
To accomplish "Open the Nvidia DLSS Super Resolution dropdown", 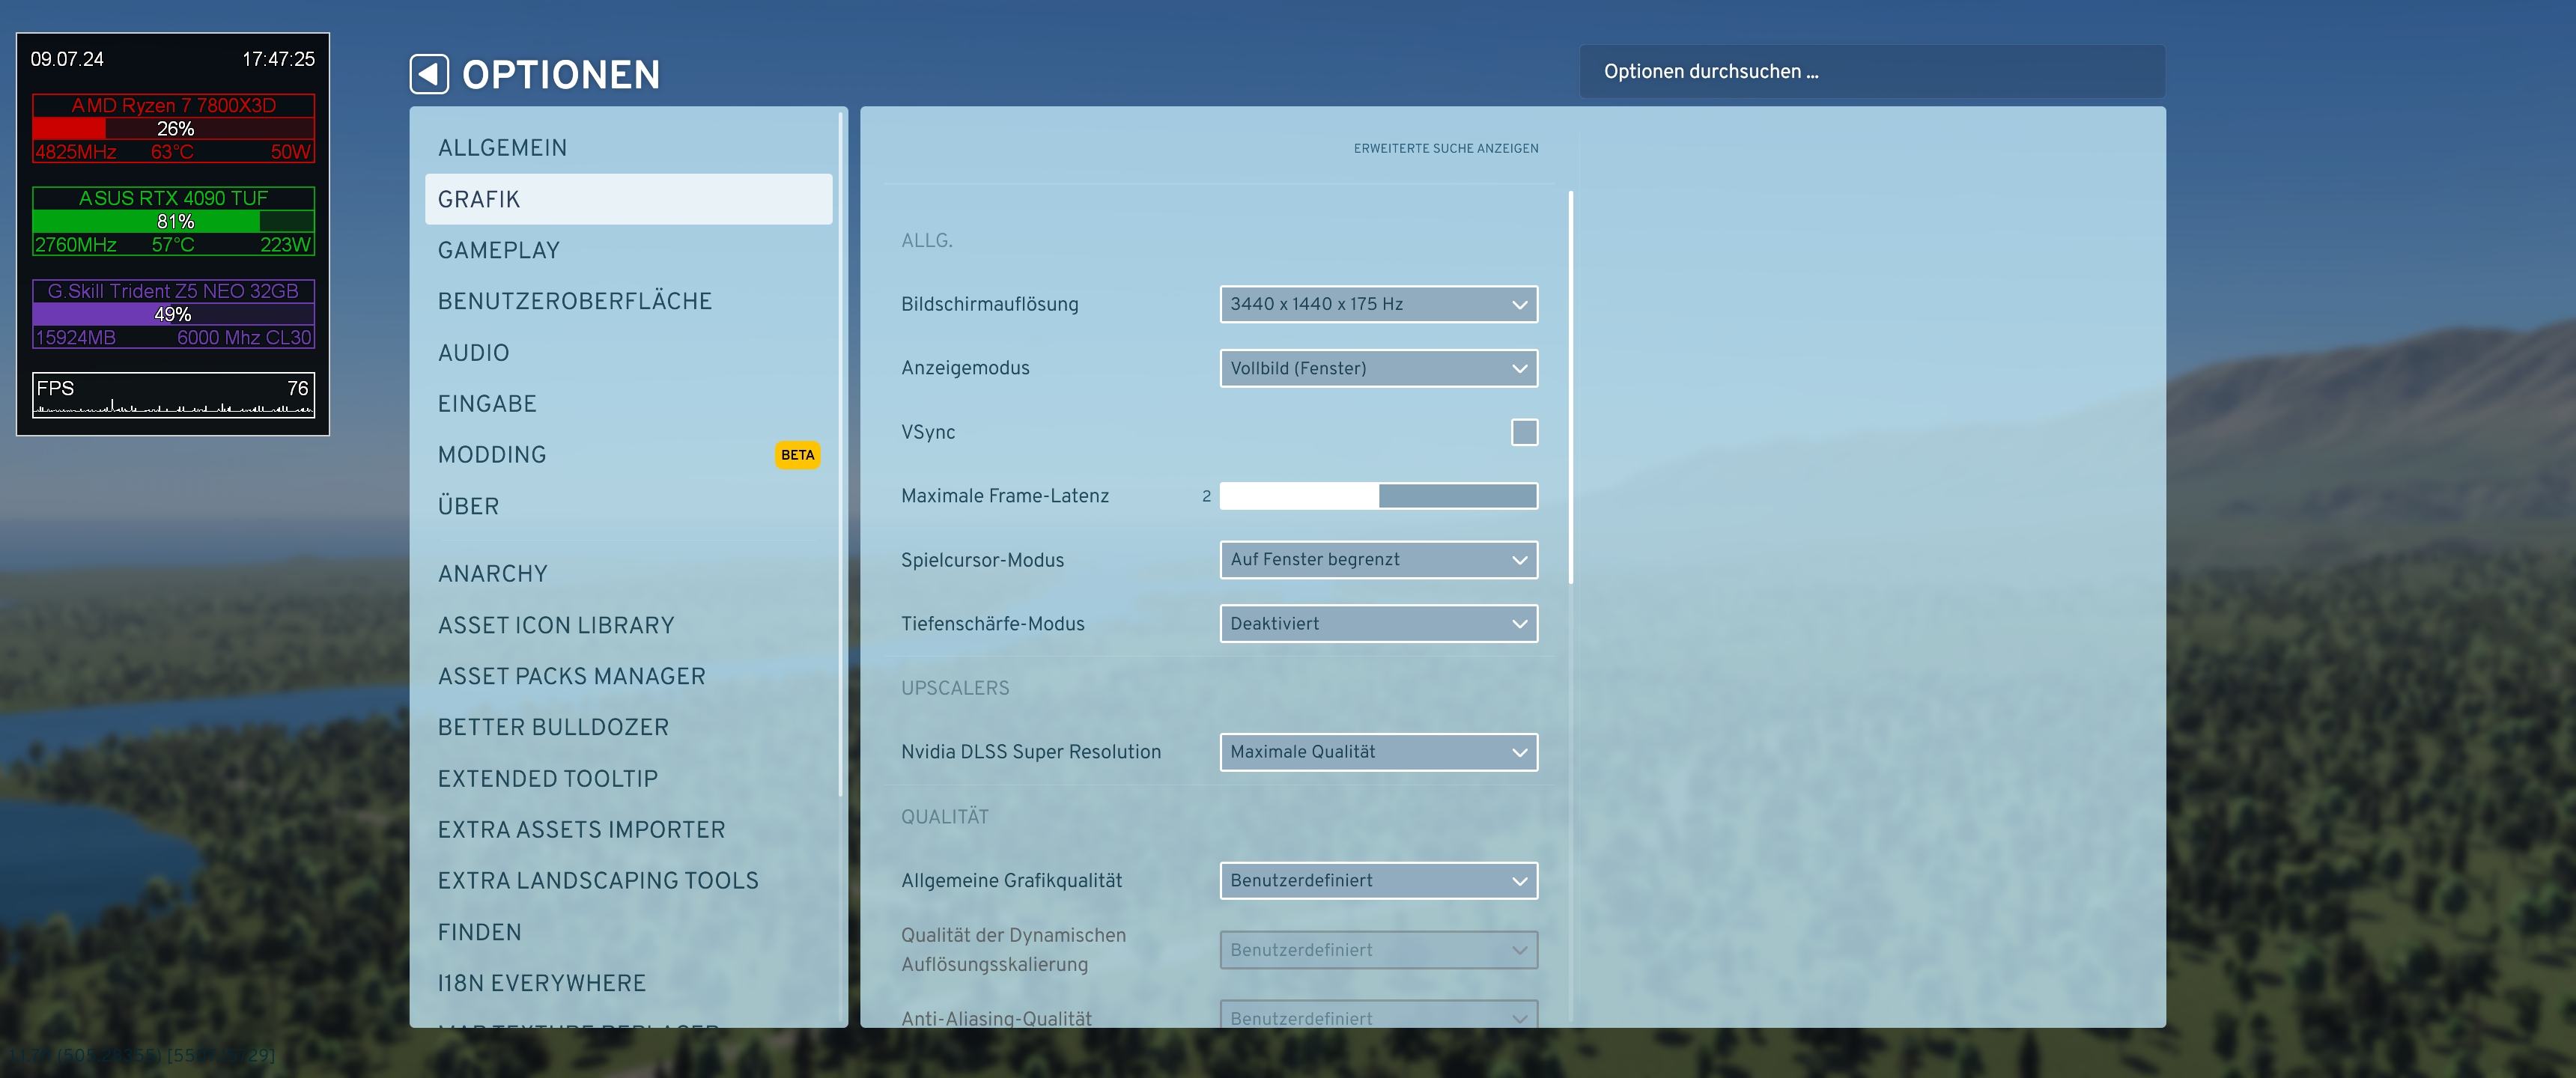I will (1378, 752).
